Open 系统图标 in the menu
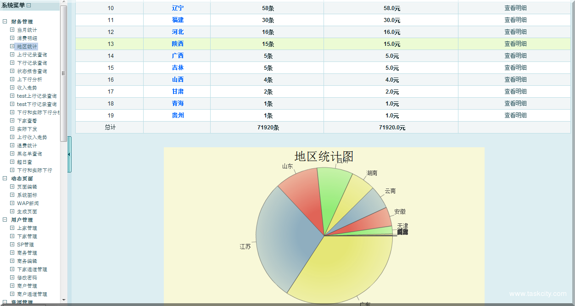The height and width of the screenshot is (306, 575). tap(27, 195)
